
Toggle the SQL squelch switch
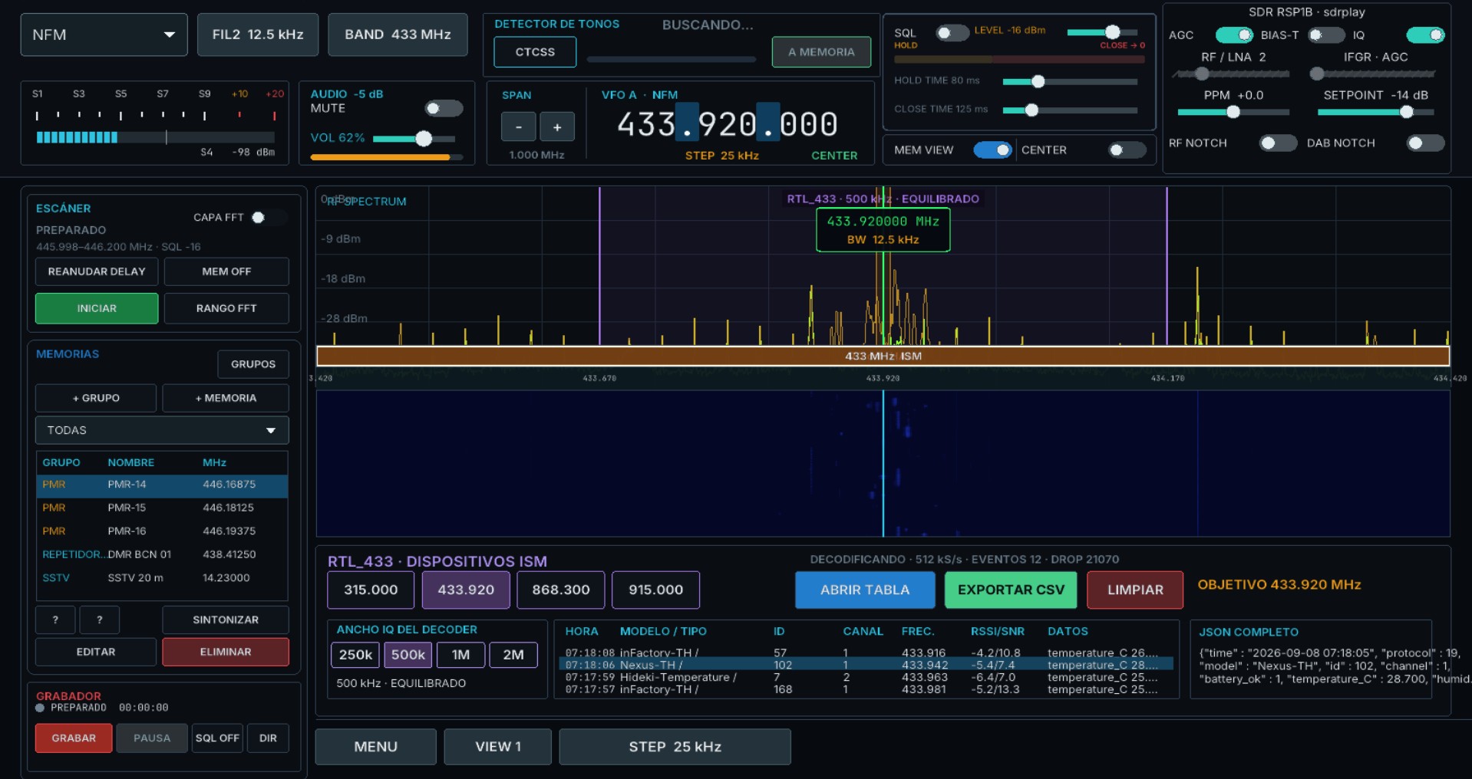(952, 33)
